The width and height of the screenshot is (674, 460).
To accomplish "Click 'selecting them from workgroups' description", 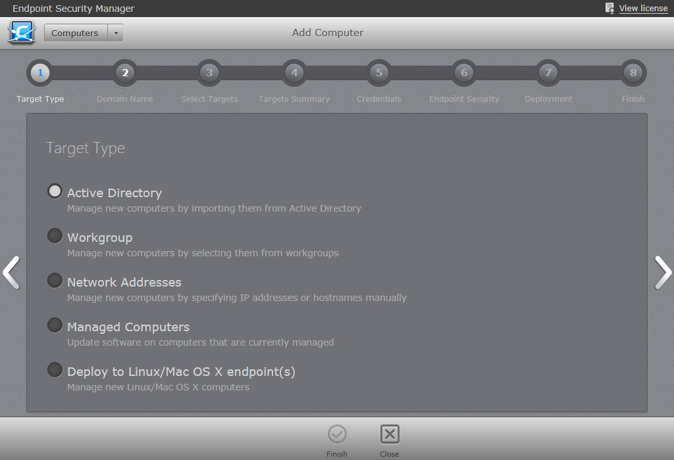I will pyautogui.click(x=203, y=253).
